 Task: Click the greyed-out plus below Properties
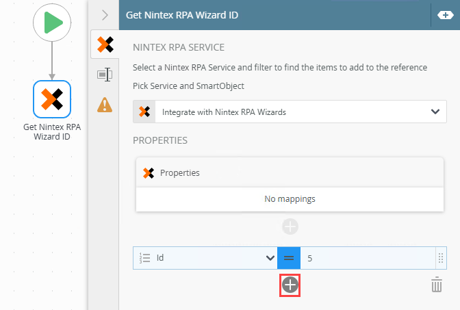point(290,227)
